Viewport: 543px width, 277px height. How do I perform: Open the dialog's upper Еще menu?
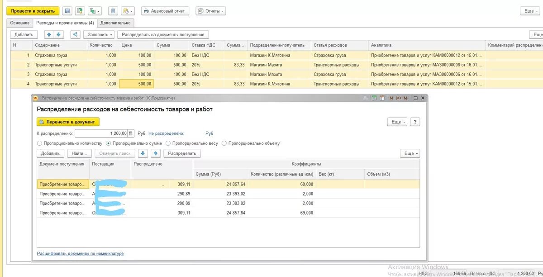point(397,122)
